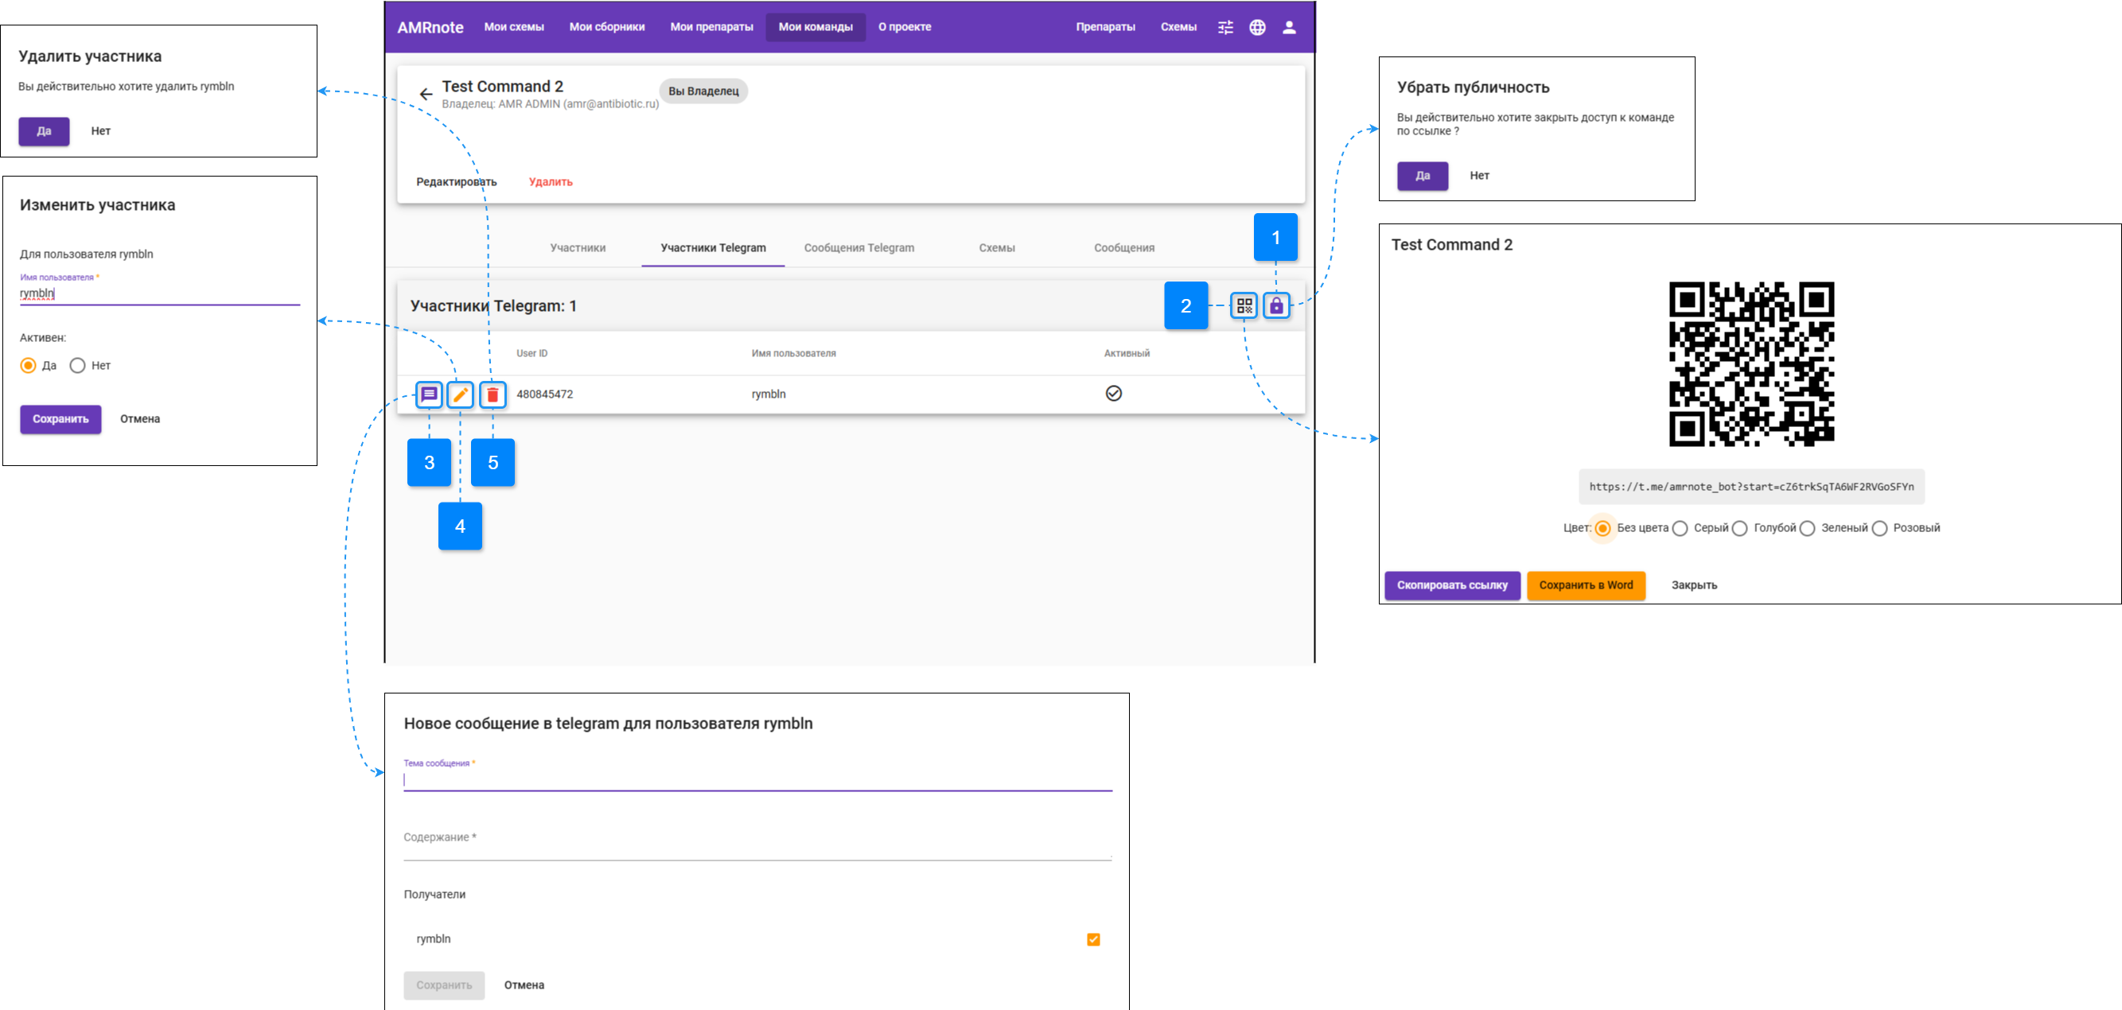Click Редактировать for the team
The width and height of the screenshot is (2122, 1010).
point(457,182)
